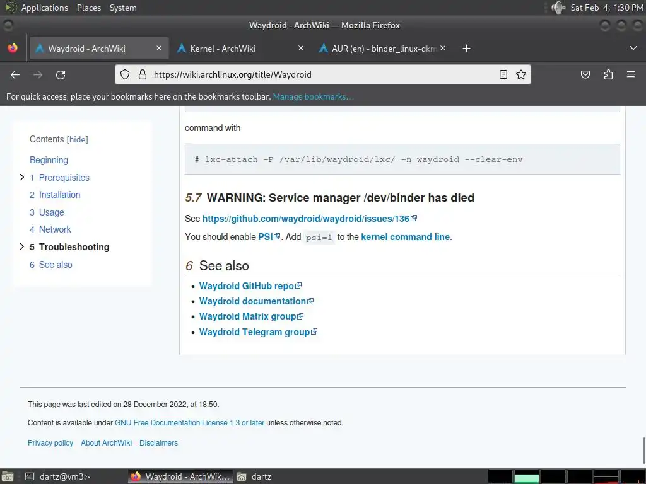
Task: Save page to Pocket
Action: click(x=585, y=74)
